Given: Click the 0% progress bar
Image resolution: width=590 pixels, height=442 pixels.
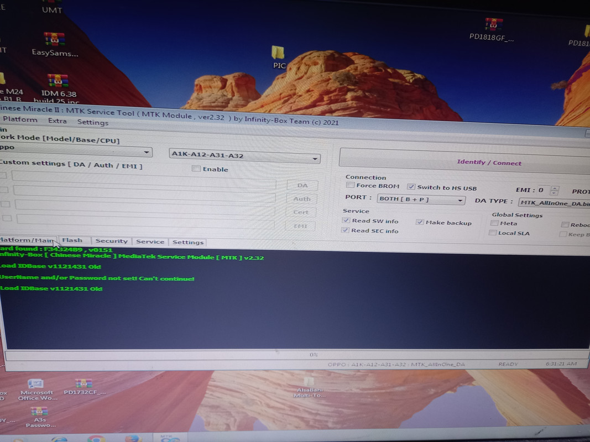Looking at the screenshot, I should [297, 354].
